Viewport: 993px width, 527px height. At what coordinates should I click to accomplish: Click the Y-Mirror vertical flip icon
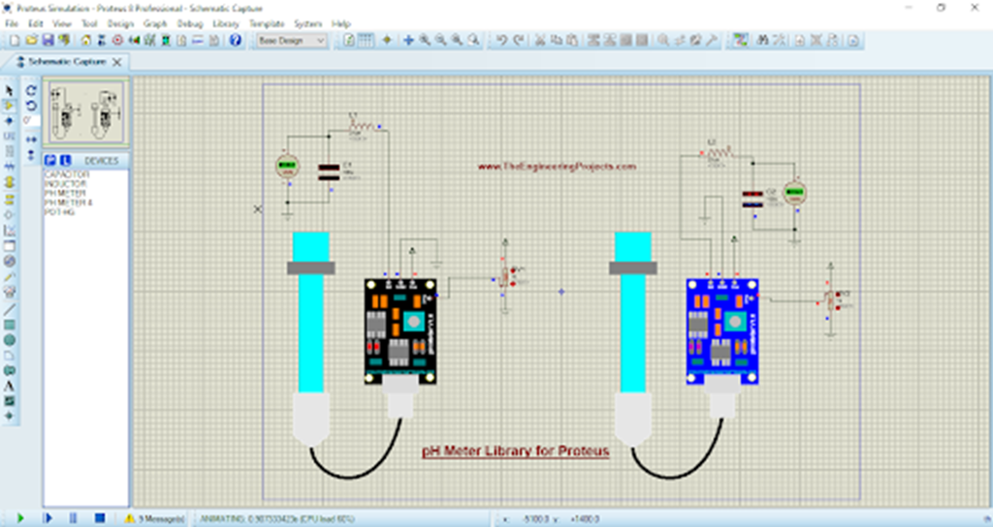[31, 154]
